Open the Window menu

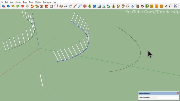pos(38,2)
